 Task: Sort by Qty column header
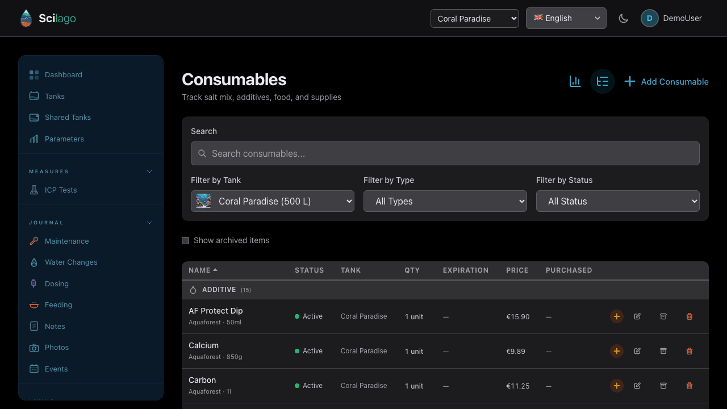(412, 270)
